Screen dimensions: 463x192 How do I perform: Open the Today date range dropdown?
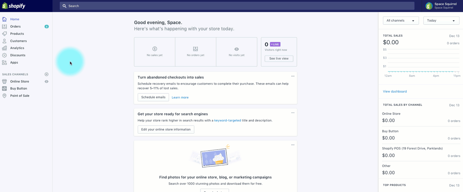[441, 21]
